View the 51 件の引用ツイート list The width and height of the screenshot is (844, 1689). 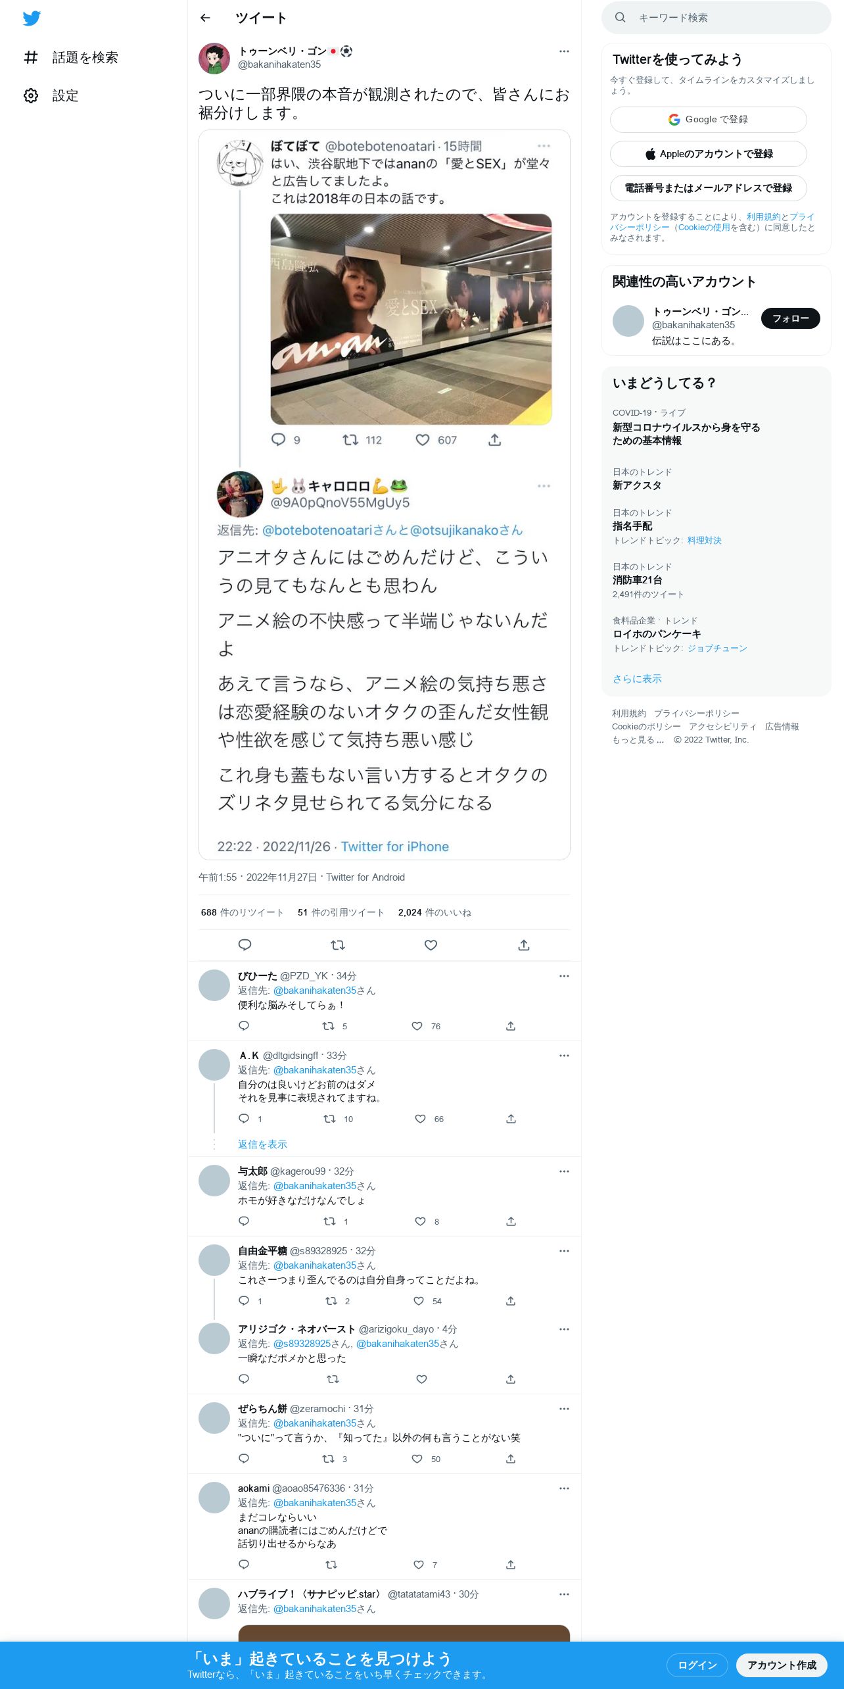[x=340, y=912]
